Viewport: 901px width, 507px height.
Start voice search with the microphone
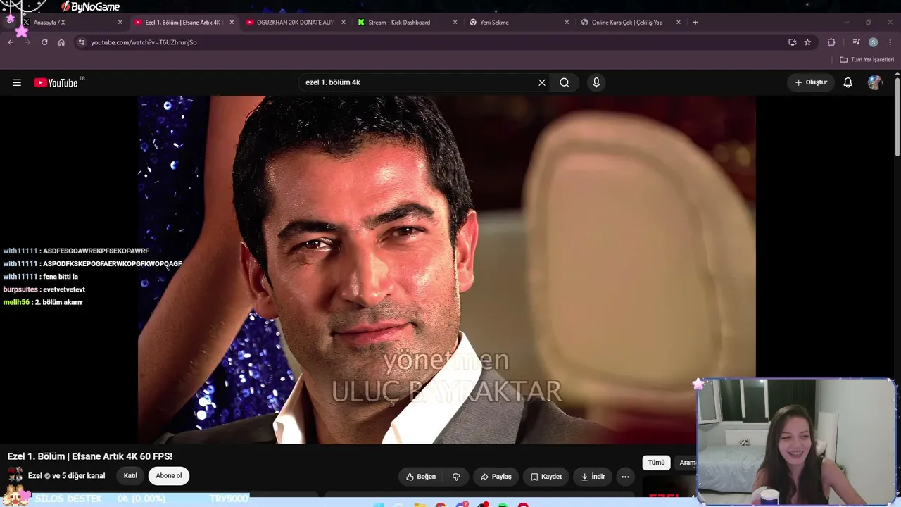(596, 82)
